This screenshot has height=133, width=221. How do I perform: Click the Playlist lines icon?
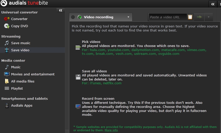[x=7, y=88]
